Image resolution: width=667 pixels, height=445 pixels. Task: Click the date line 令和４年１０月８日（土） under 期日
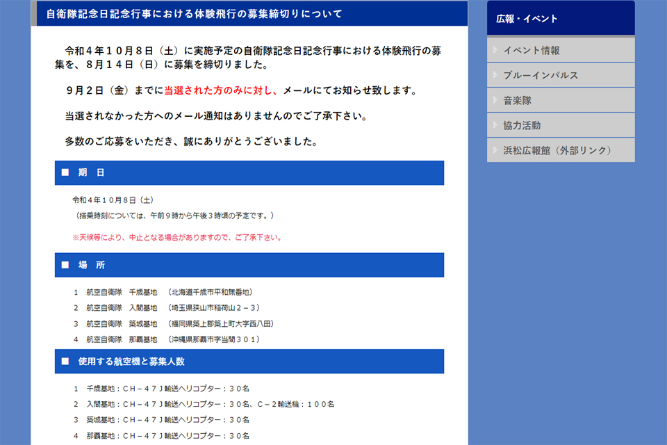tap(113, 200)
